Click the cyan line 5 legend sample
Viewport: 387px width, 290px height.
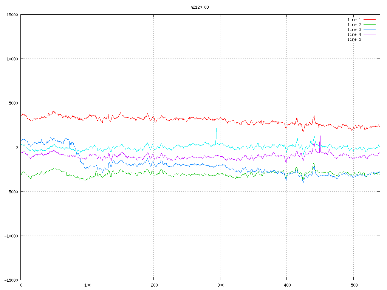[x=370, y=39]
